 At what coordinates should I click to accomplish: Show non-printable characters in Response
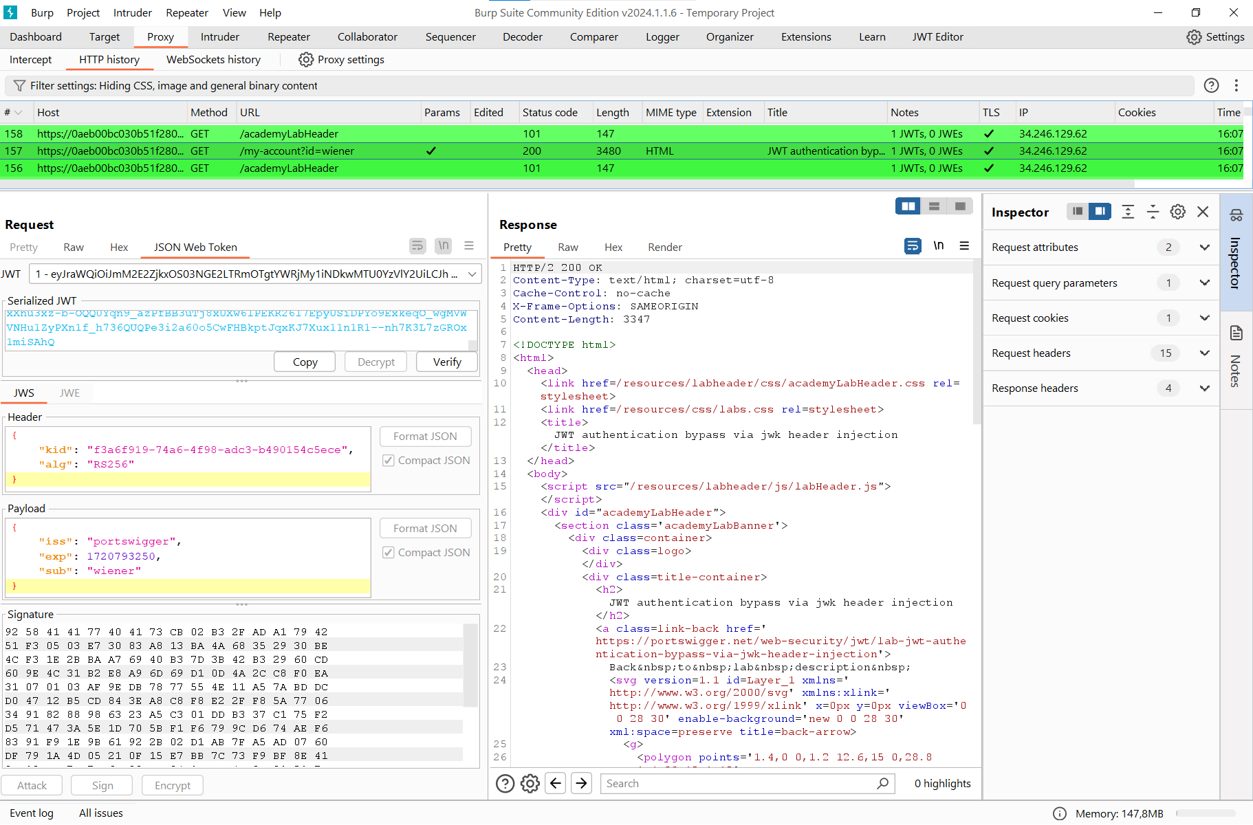coord(939,245)
